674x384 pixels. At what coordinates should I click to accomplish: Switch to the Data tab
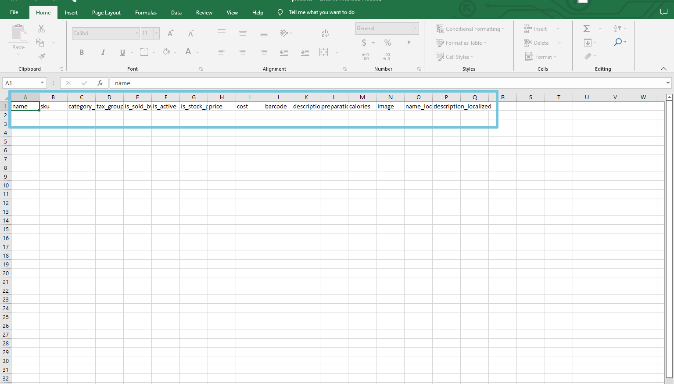point(176,13)
